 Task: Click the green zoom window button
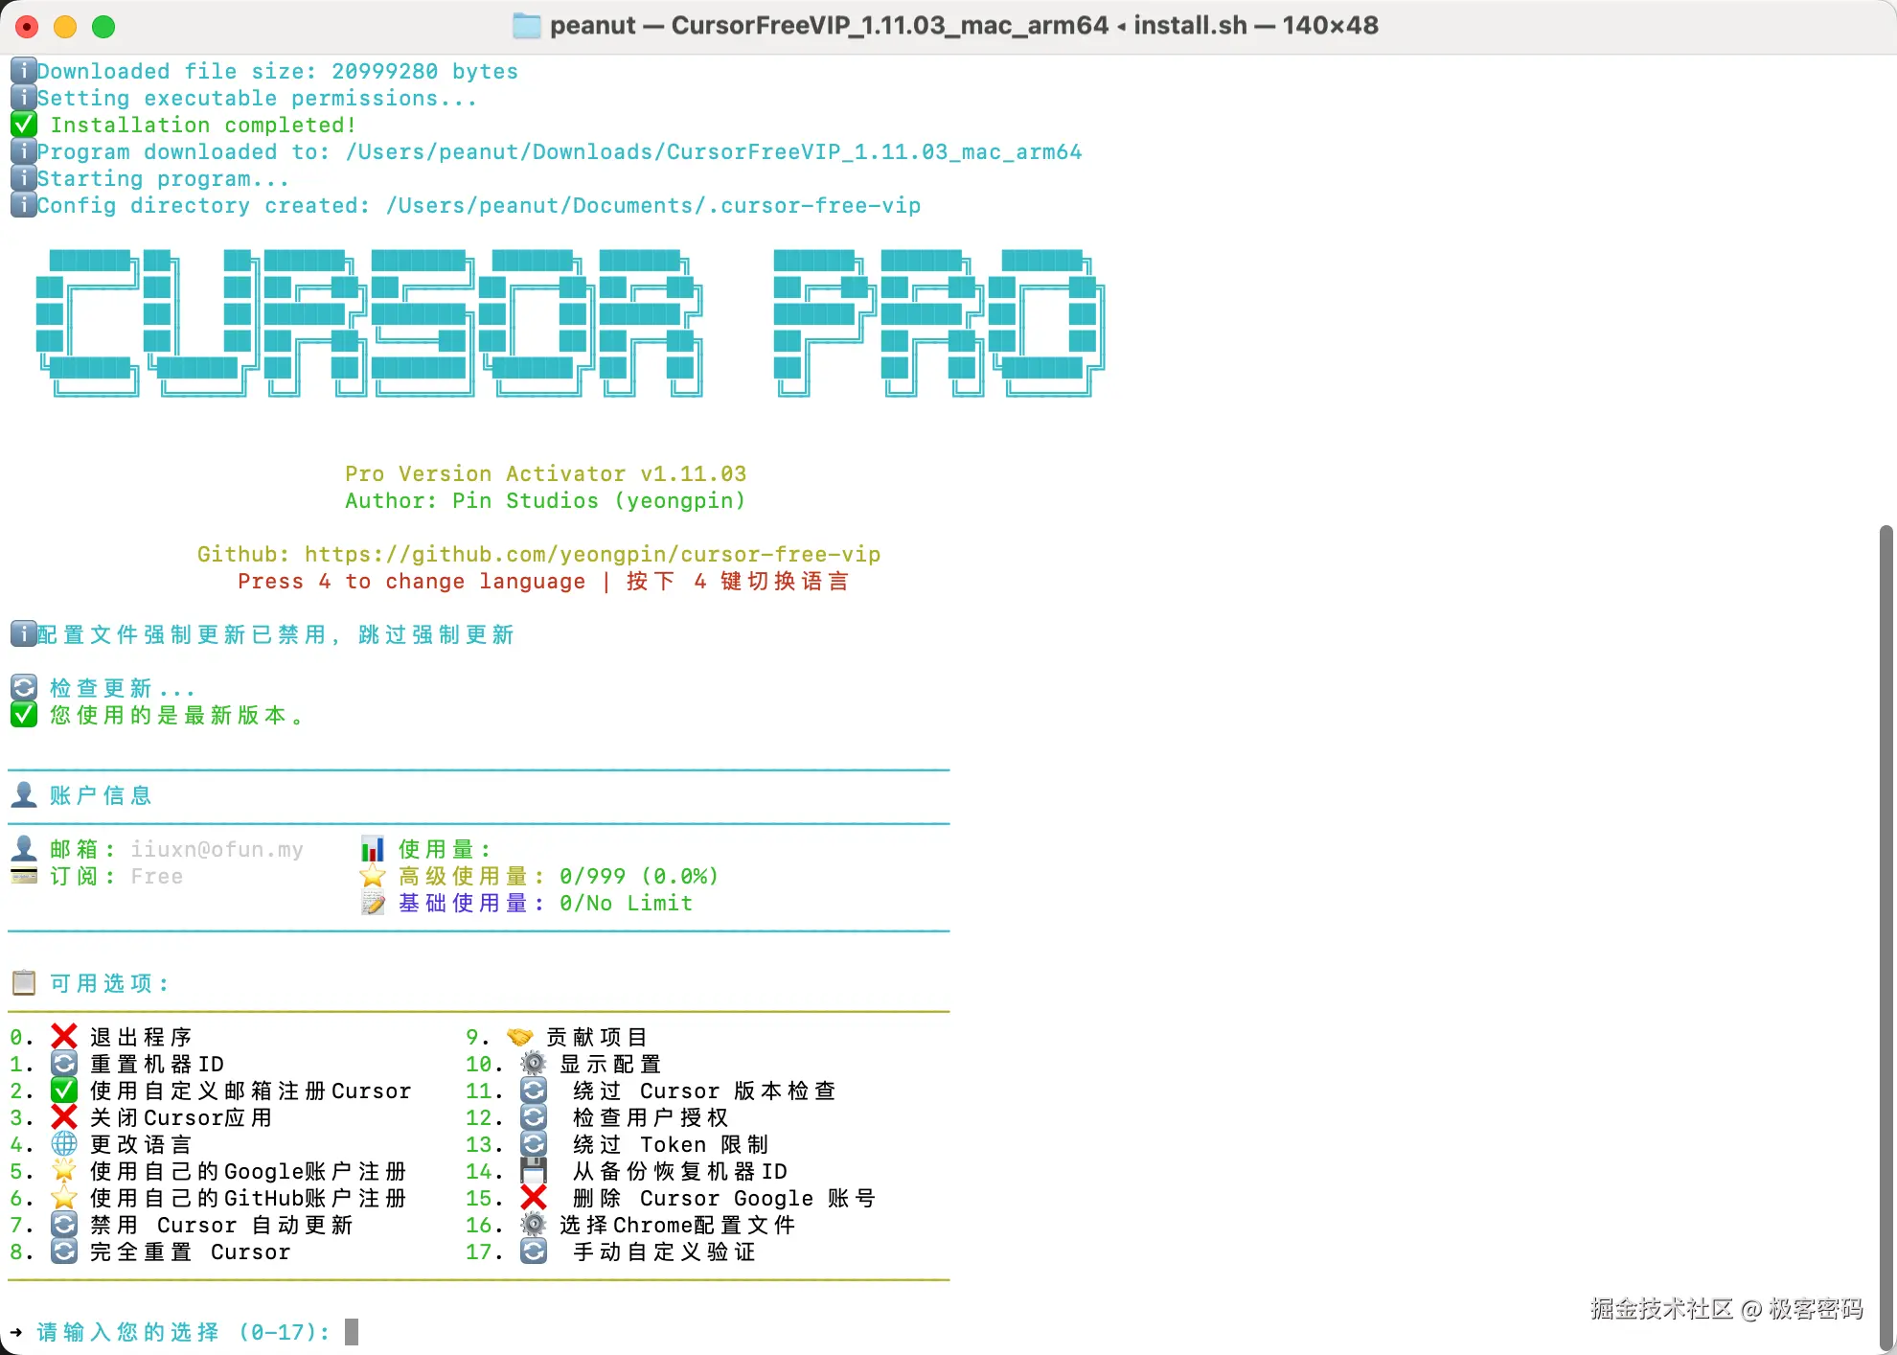(x=103, y=27)
